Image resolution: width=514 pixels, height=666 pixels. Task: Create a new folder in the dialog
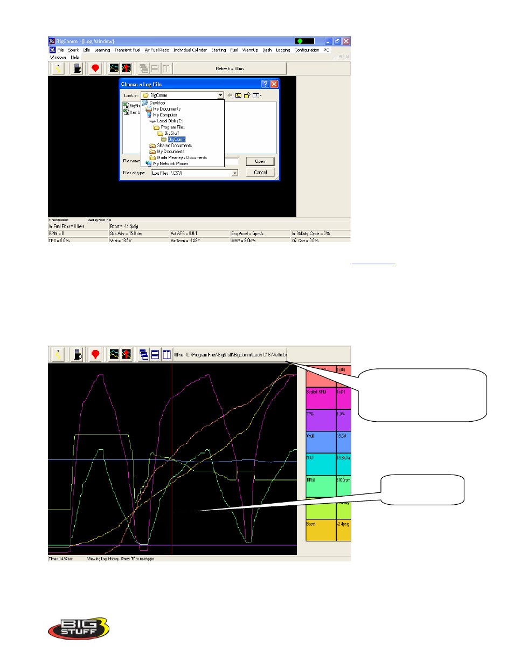pos(247,95)
